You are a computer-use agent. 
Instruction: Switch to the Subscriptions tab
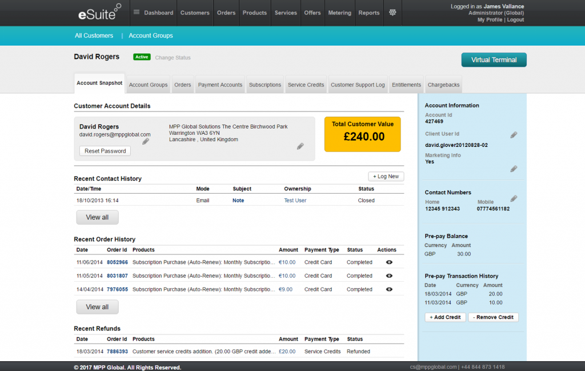pos(265,85)
